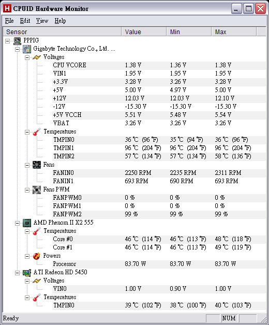Click the Min column header

tap(189, 32)
